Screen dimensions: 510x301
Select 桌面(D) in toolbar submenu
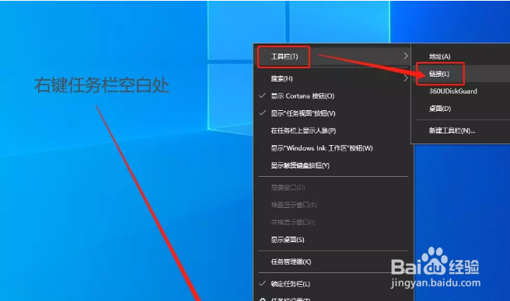(461, 109)
